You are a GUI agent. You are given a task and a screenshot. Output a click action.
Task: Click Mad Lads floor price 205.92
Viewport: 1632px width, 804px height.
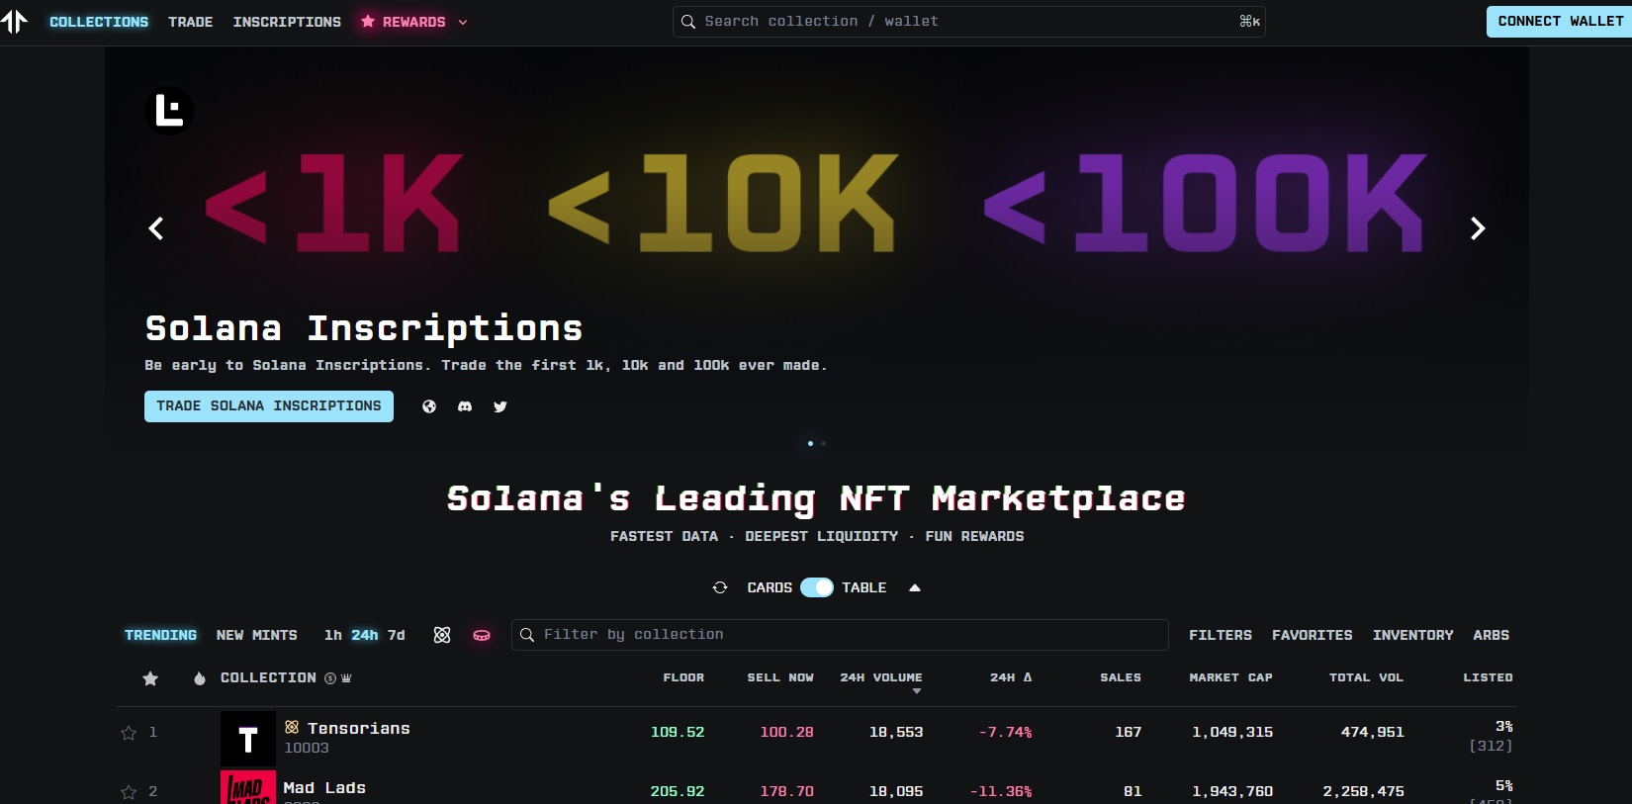(678, 792)
